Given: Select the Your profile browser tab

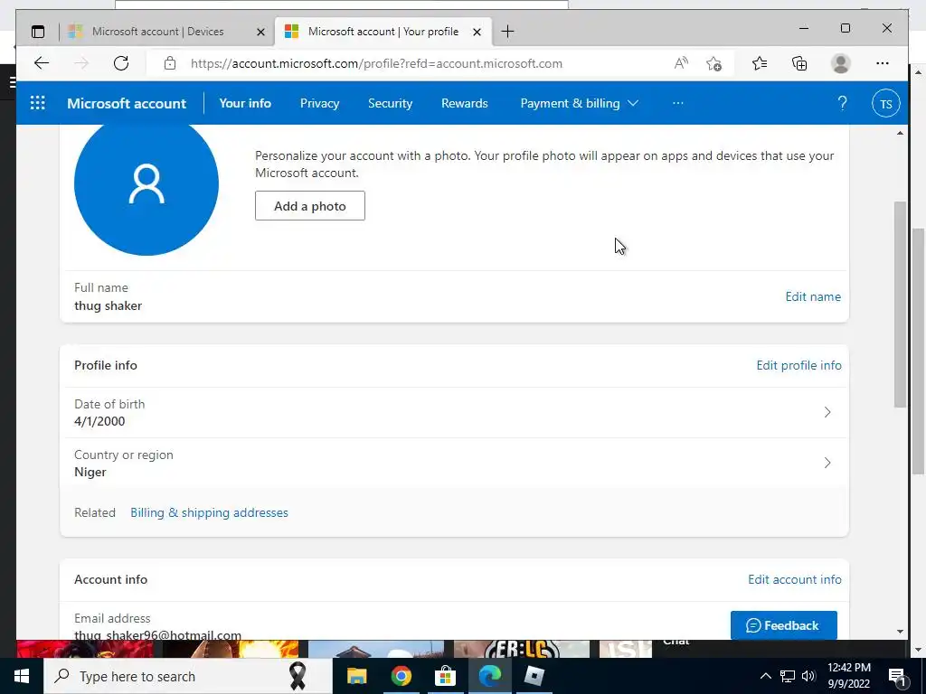Looking at the screenshot, I should tap(383, 32).
